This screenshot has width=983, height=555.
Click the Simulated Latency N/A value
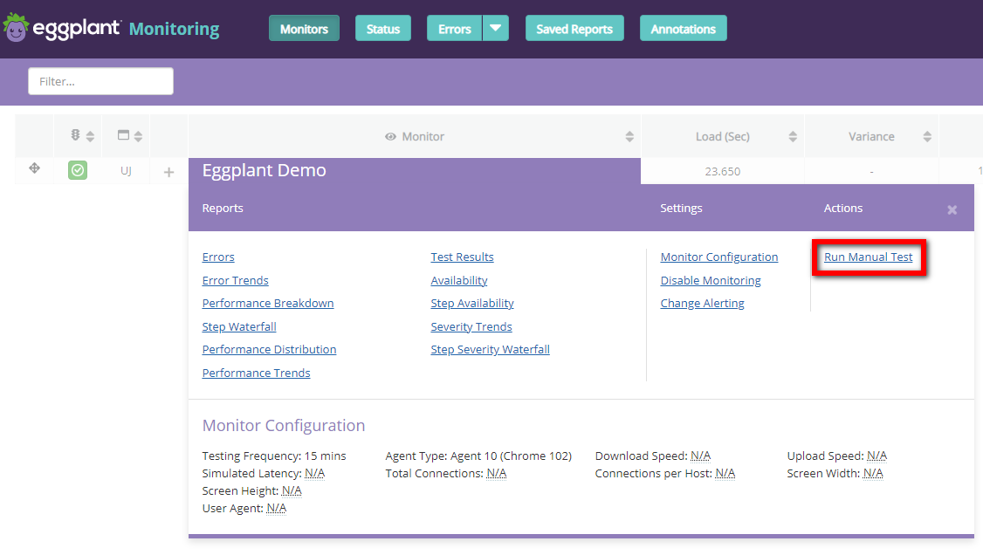click(x=314, y=474)
